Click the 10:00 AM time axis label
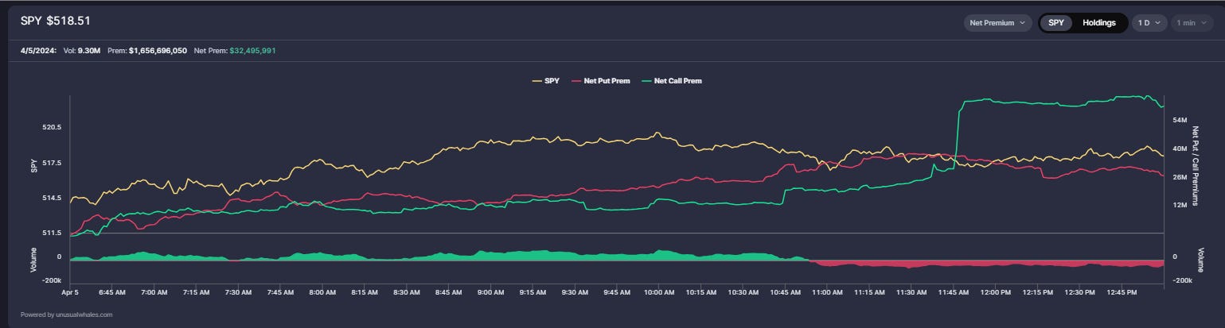This screenshot has width=1225, height=328. pos(658,292)
